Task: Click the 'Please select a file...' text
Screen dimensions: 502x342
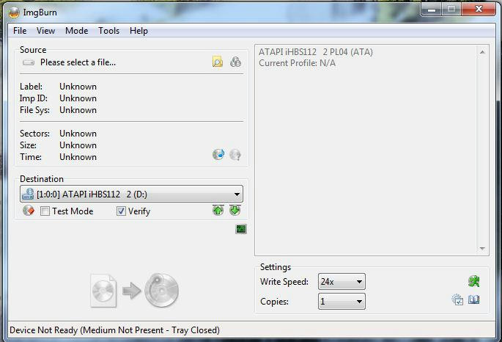Action: pyautogui.click(x=78, y=62)
